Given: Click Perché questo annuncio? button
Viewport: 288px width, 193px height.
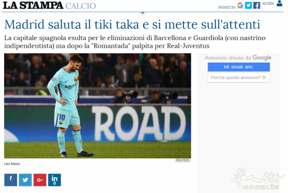Looking at the screenshot, I should coord(239,78).
